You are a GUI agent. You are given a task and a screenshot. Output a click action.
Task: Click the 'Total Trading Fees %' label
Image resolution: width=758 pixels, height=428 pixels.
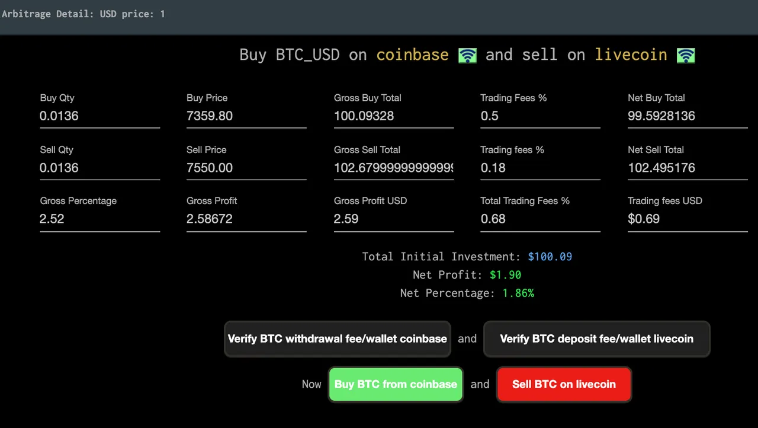tap(525, 201)
